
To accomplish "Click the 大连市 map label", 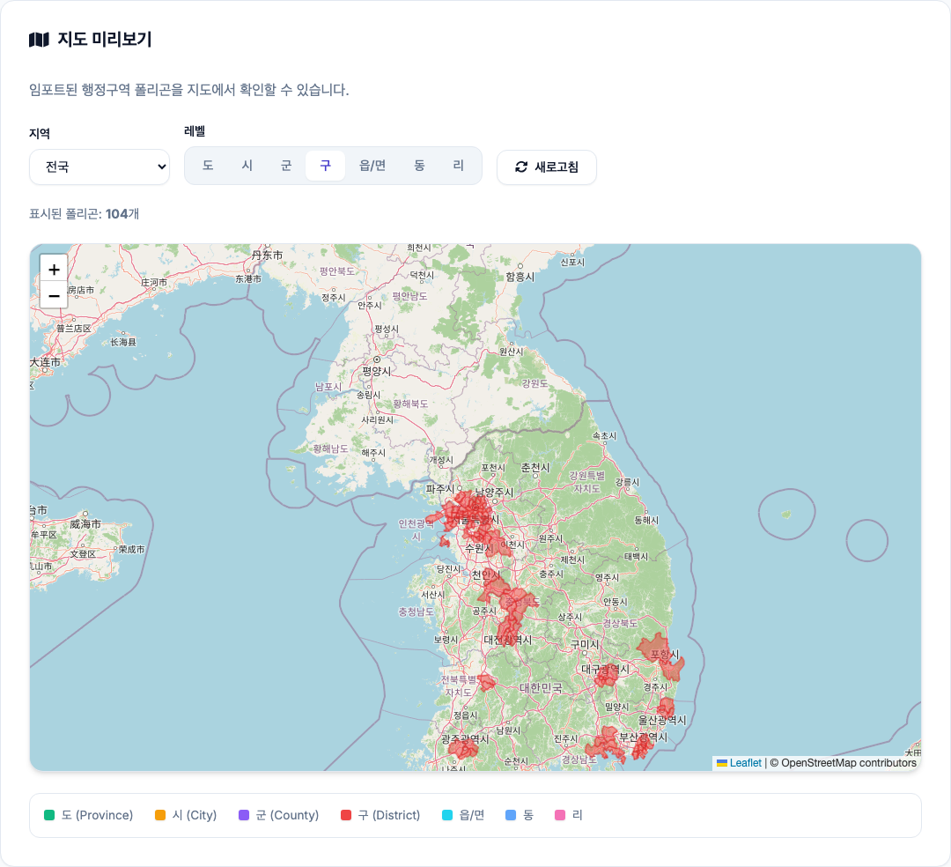I will point(46,361).
